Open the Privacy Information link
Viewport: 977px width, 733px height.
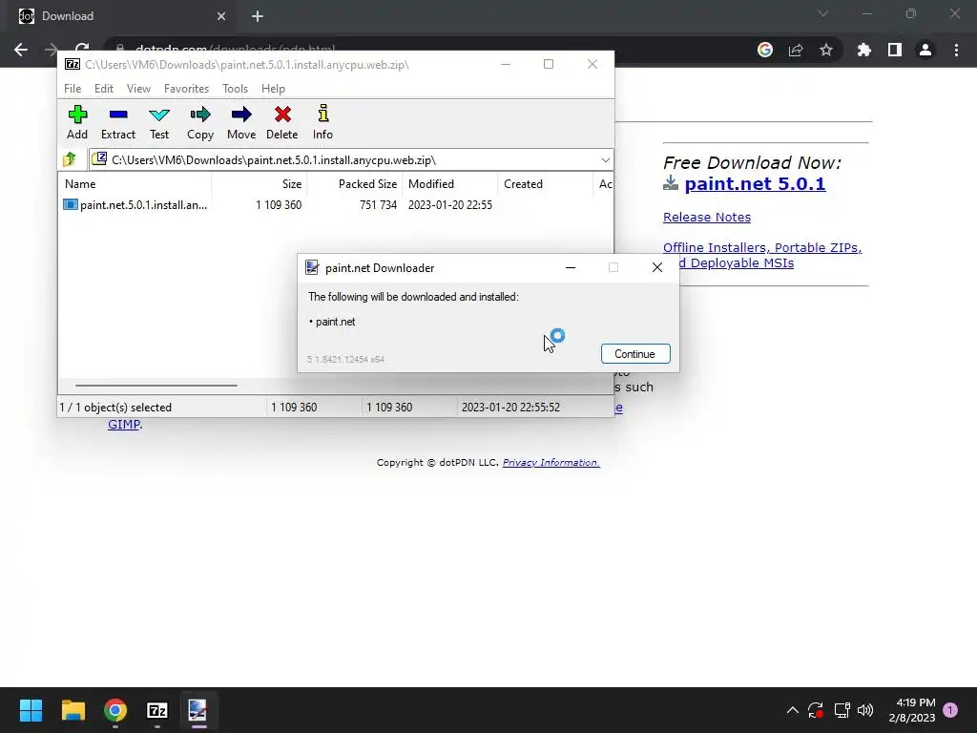point(551,463)
